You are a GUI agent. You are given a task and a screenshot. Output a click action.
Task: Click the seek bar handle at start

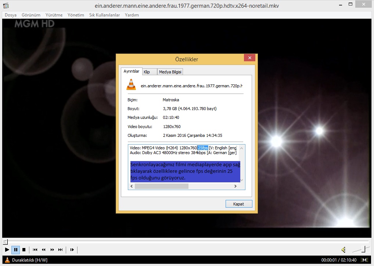point(5,242)
